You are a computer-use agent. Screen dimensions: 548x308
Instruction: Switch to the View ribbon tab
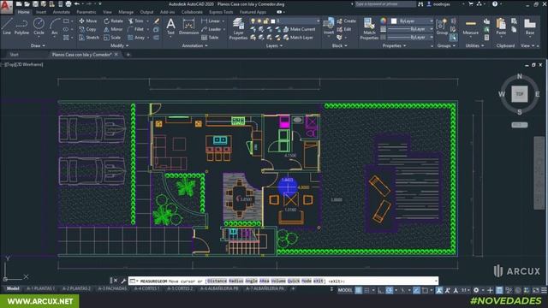pyautogui.click(x=107, y=12)
